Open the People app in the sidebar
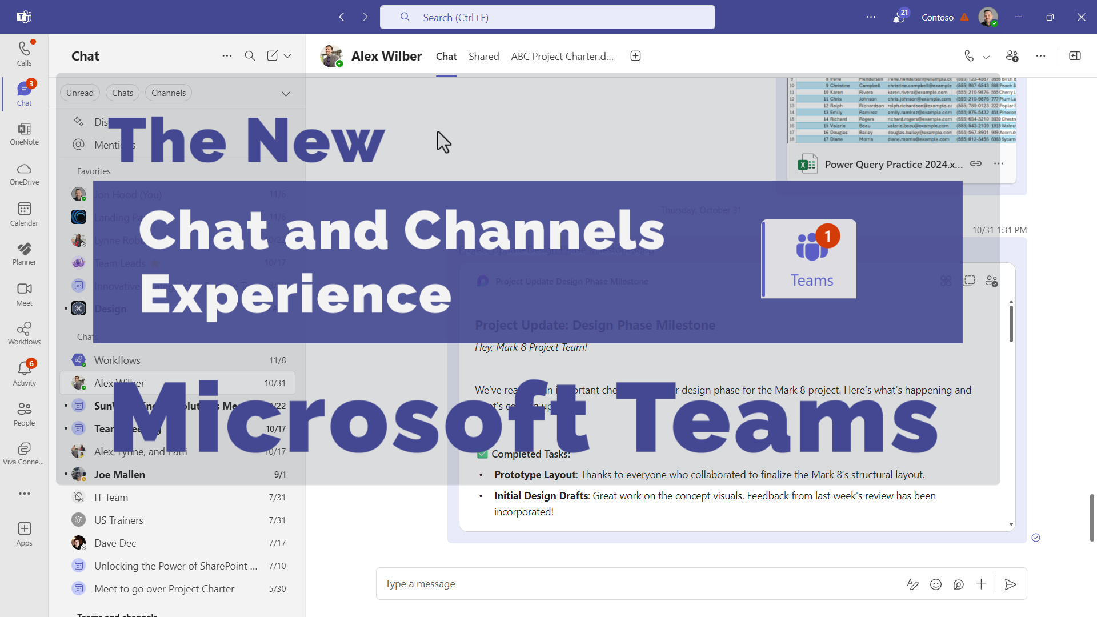 23,414
